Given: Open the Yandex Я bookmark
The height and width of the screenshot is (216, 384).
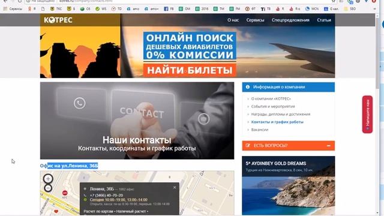Looking at the screenshot, I should 32,9.
